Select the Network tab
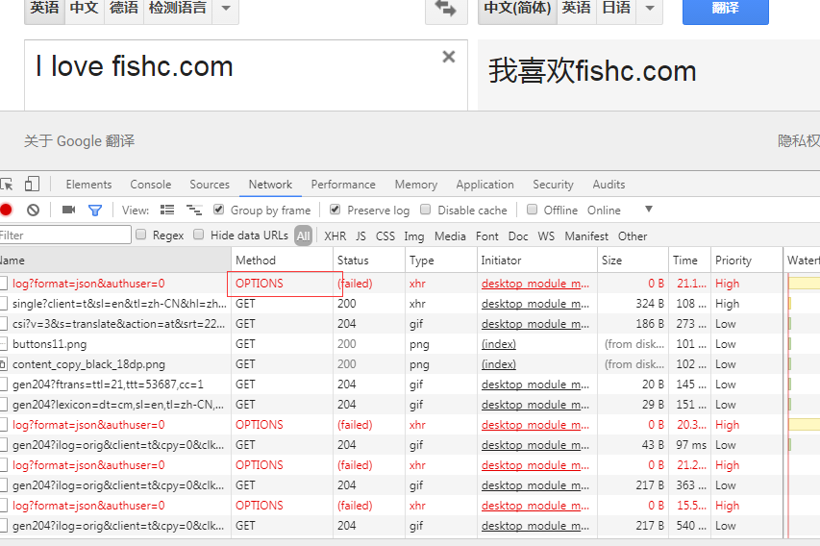 click(x=270, y=185)
